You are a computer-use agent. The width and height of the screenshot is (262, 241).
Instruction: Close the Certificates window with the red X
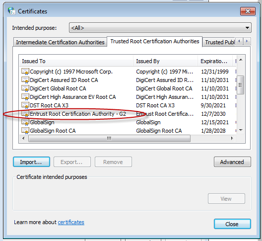pos(248,11)
